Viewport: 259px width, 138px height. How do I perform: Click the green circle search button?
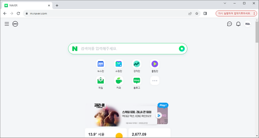(x=182, y=49)
